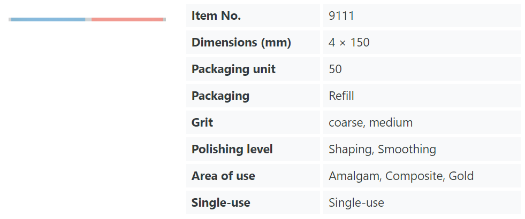Click the Packaging unit label

point(233,69)
